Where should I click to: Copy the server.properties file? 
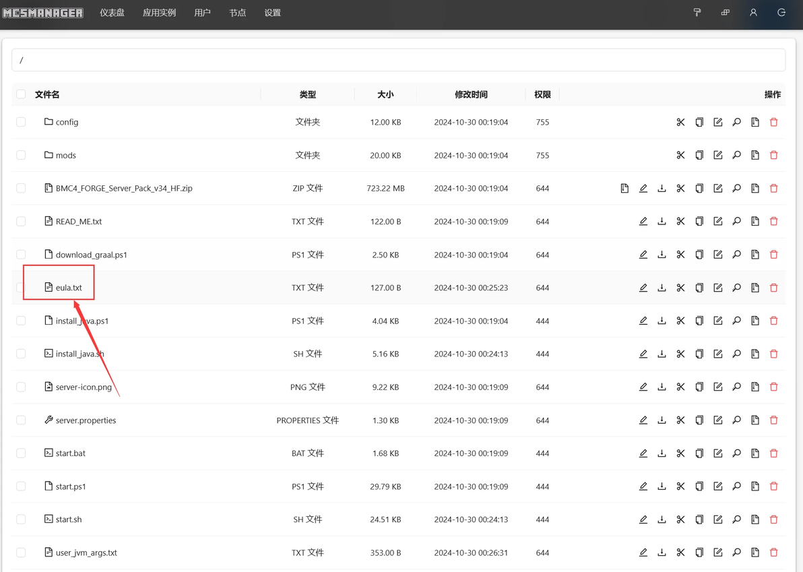tap(699, 420)
